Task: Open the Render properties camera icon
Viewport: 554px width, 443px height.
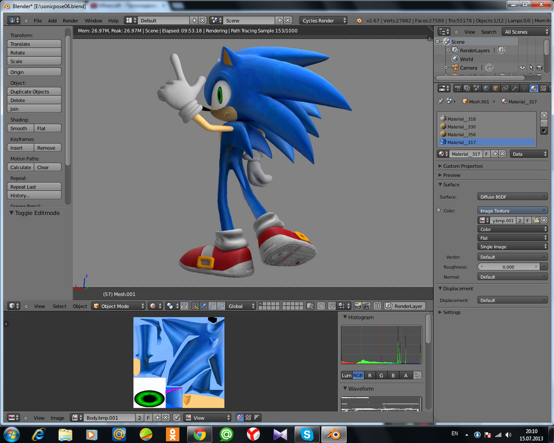Action: pos(458,88)
